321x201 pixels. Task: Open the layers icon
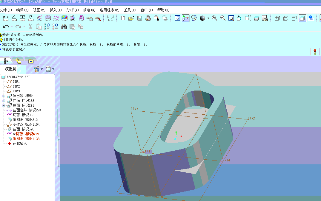click(257, 18)
